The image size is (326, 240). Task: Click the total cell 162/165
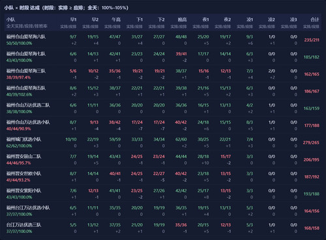pyautogui.click(x=312, y=74)
